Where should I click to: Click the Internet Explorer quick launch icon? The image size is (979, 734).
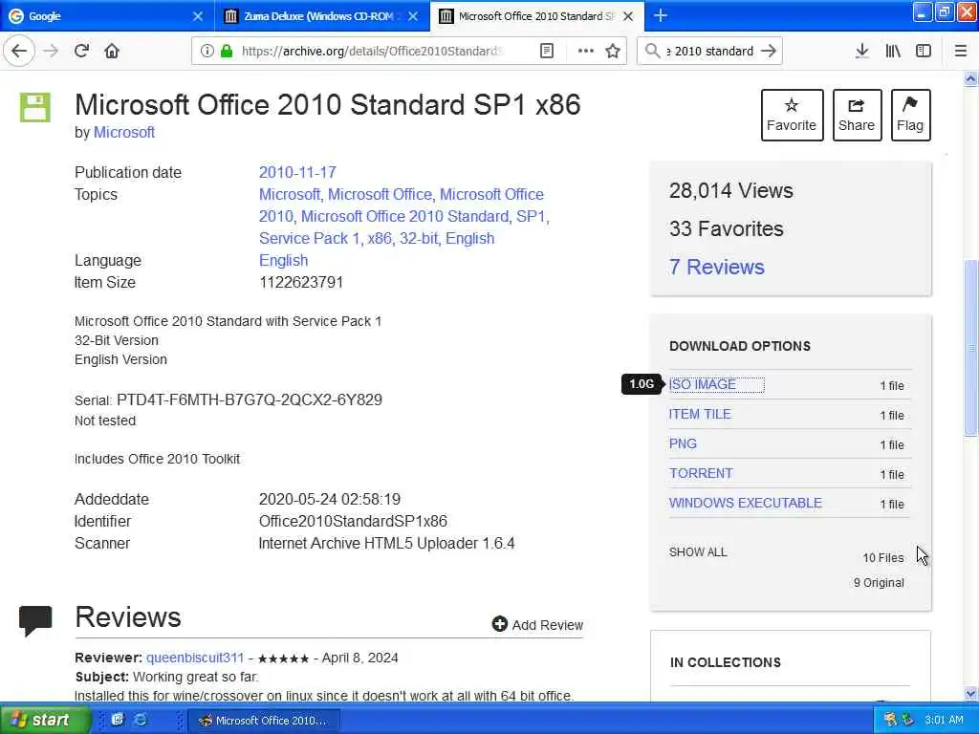(x=141, y=720)
